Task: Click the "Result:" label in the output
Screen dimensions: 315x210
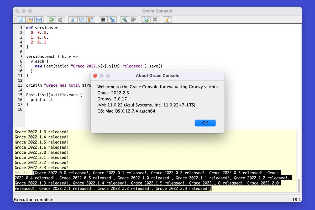Action: click(23, 173)
